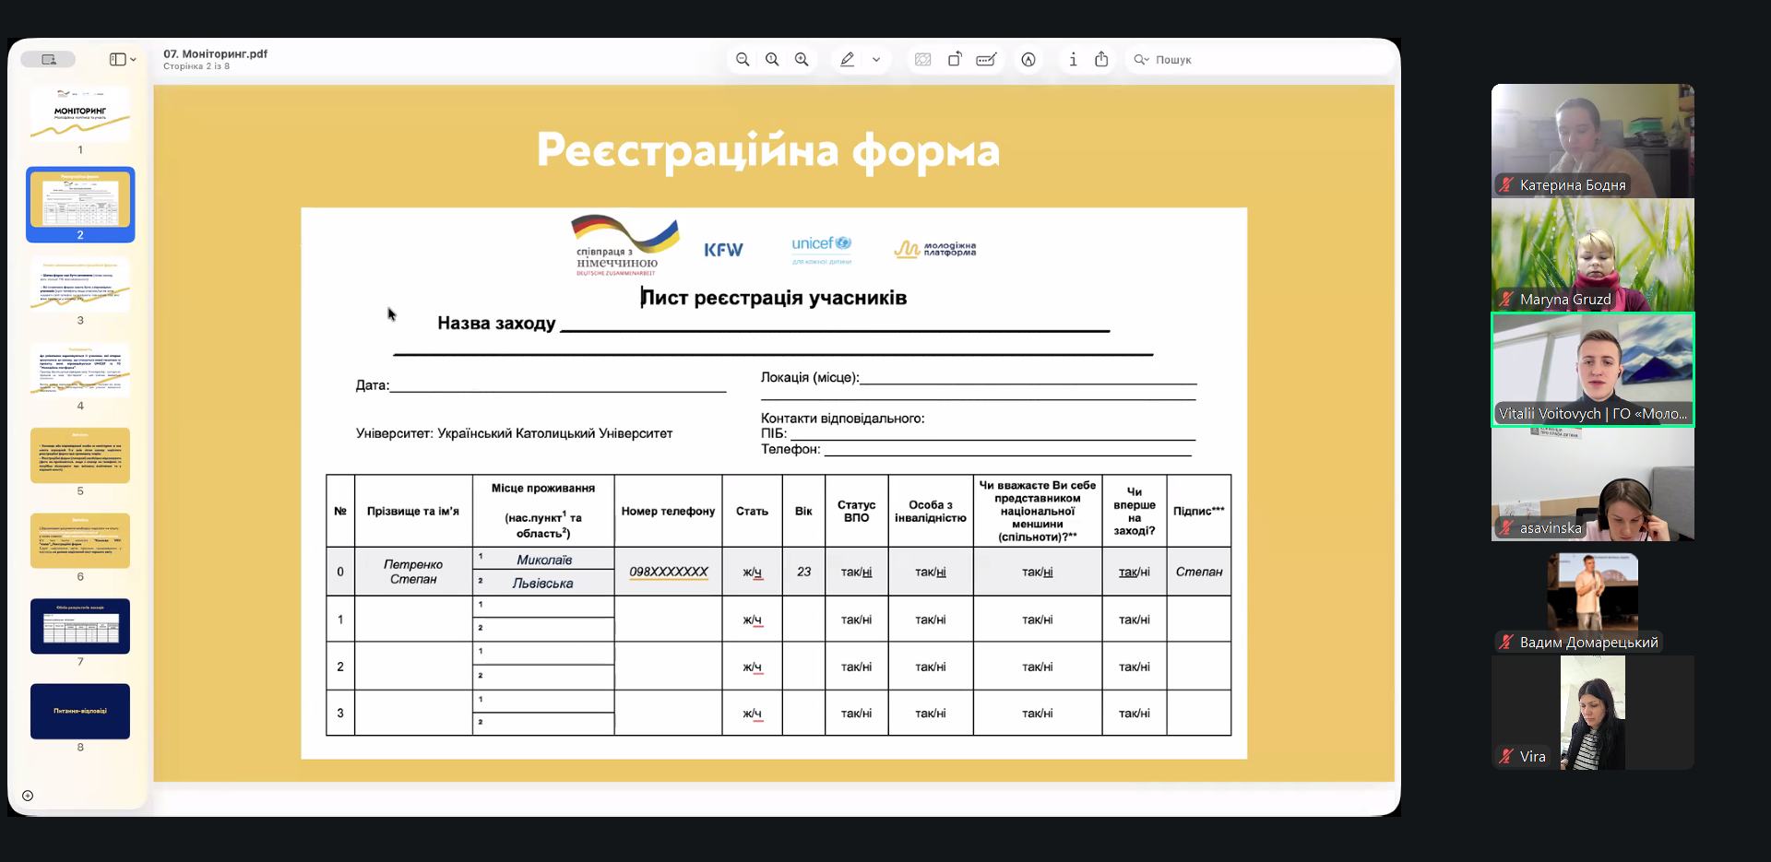Open page 1 МОНІТОРИНГ thumbnail
This screenshot has height=862, width=1771.
pos(80,114)
